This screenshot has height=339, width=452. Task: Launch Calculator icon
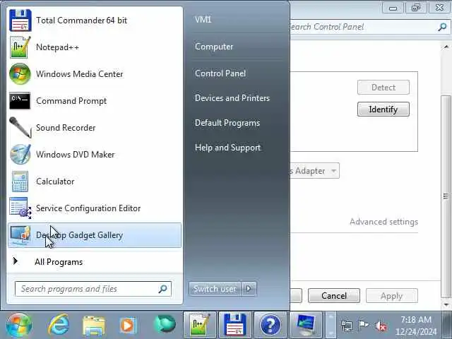tap(20, 182)
